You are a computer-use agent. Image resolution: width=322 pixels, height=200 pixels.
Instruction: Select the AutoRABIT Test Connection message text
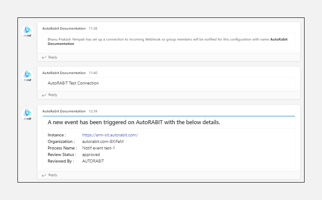click(73, 83)
